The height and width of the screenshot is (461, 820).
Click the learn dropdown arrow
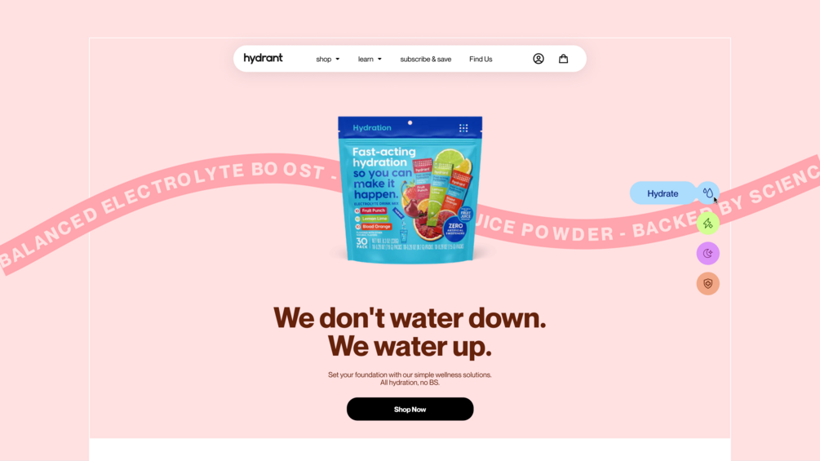(379, 59)
